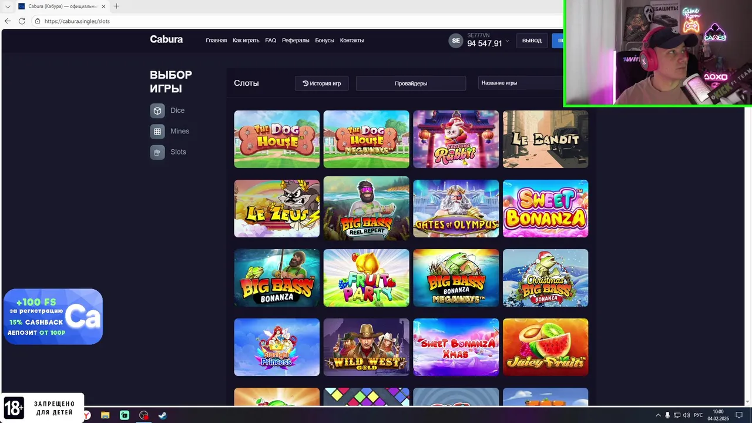
Task: Click the network tray icon
Action: click(677, 415)
